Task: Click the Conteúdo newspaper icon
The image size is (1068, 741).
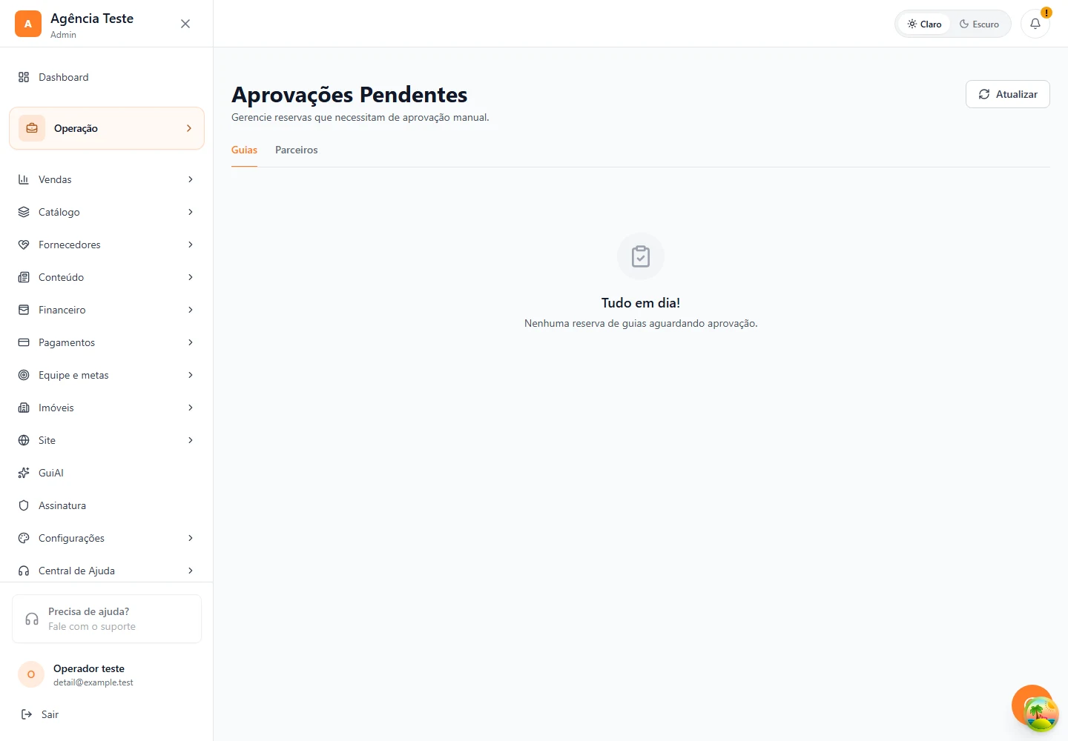Action: [x=24, y=277]
